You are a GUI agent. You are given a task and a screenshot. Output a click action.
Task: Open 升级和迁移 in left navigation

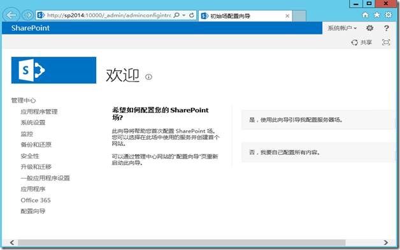click(36, 167)
